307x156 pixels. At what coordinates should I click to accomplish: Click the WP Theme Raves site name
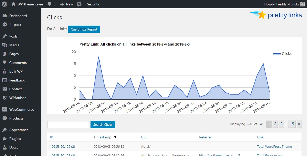pos(30,4)
